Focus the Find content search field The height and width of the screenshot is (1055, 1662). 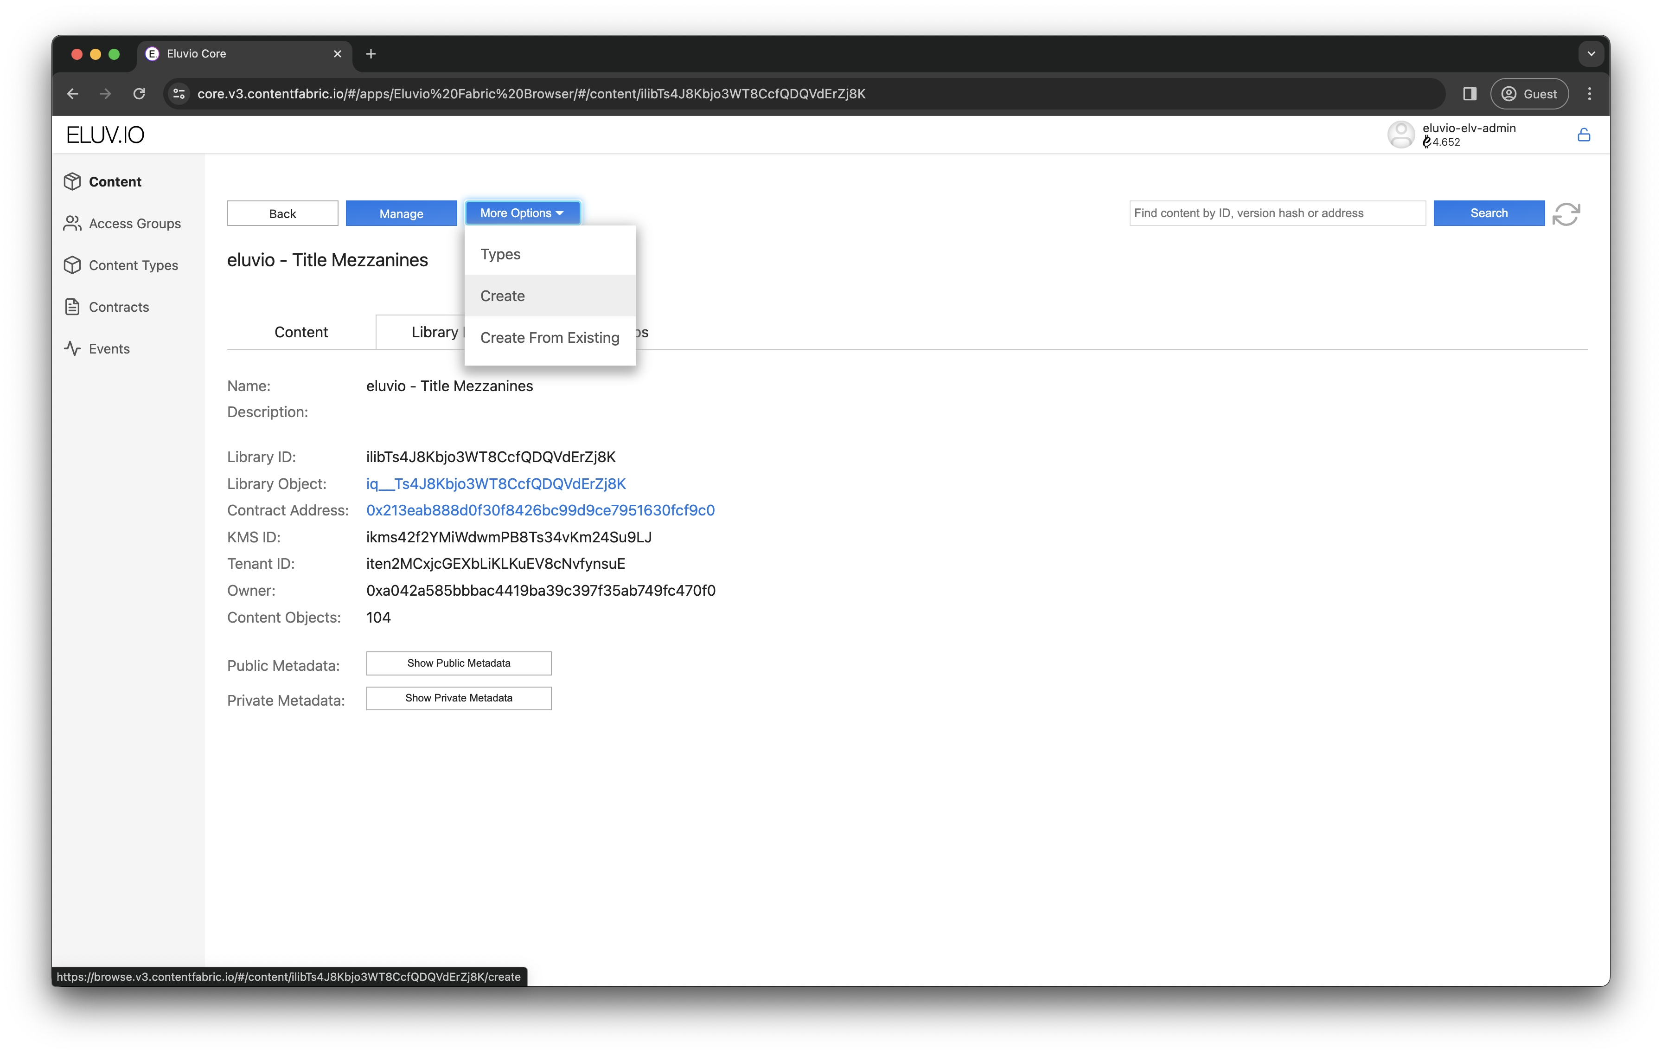coord(1278,212)
